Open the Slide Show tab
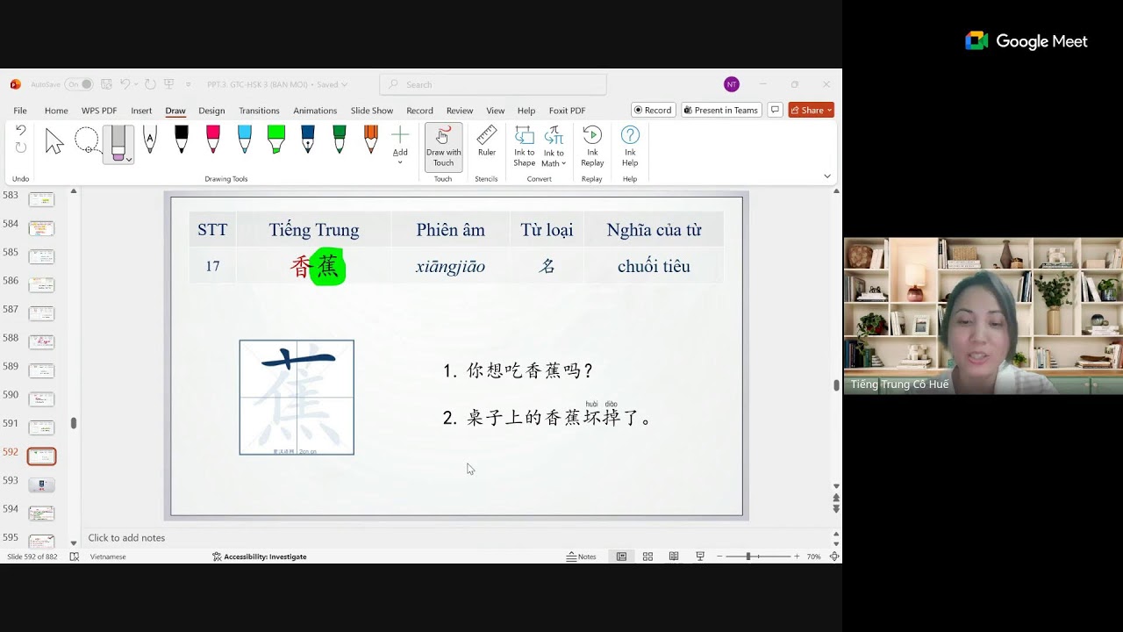Screen dimensions: 1123x632 pyautogui.click(x=372, y=111)
